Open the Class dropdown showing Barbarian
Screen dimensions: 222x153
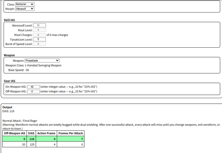pyautogui.click(x=25, y=4)
